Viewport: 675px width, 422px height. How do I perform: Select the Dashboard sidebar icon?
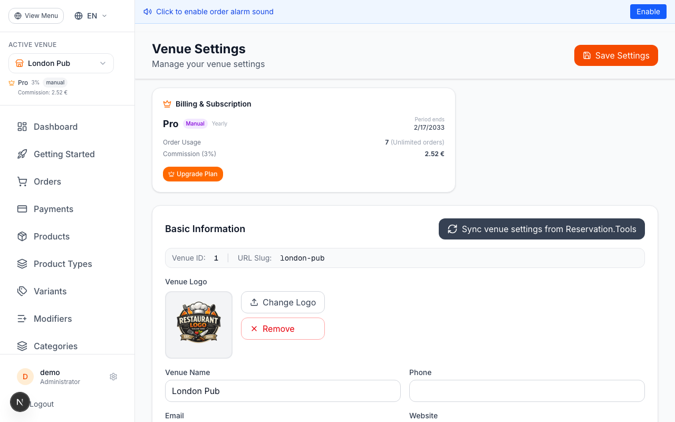point(22,127)
